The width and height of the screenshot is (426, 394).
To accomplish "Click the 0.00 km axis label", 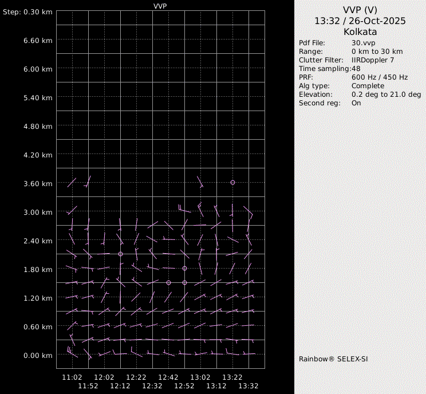I will (x=38, y=356).
